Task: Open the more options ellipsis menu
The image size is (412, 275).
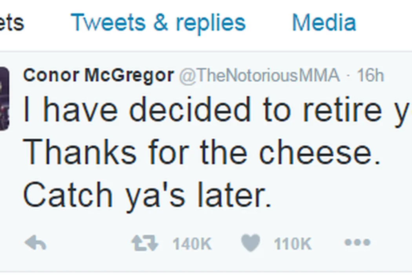Action: (357, 243)
